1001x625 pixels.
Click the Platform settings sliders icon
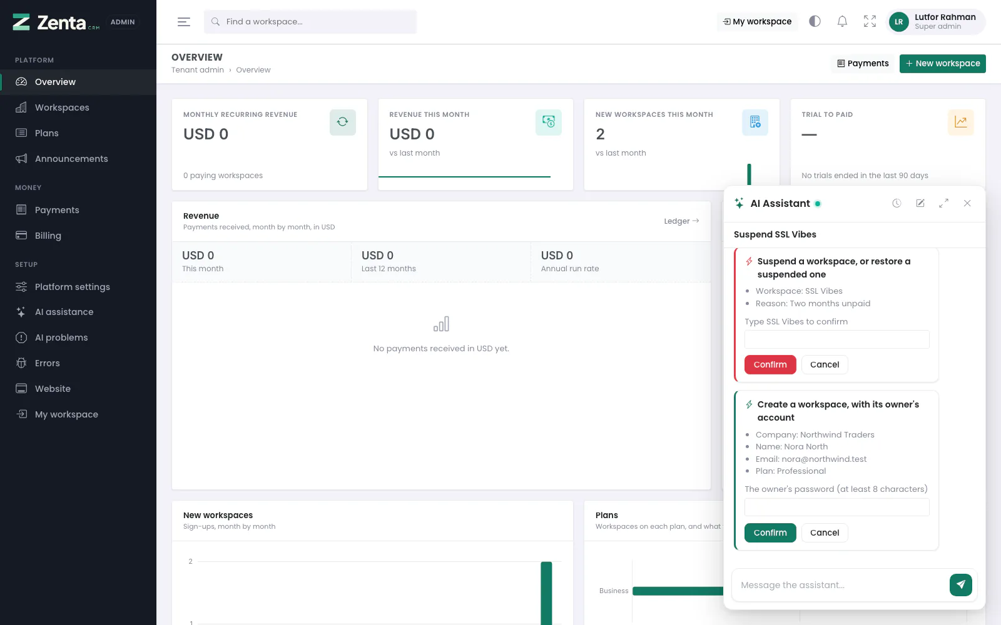point(21,287)
